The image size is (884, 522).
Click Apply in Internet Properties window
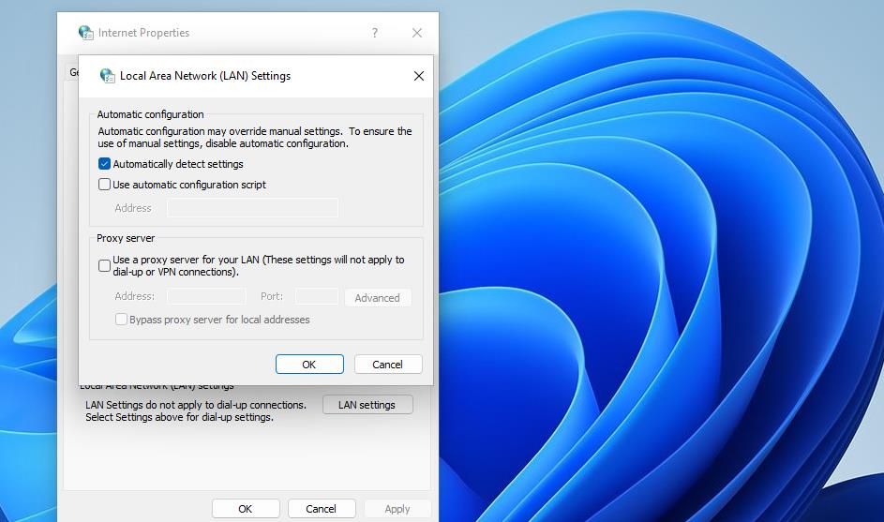tap(397, 509)
